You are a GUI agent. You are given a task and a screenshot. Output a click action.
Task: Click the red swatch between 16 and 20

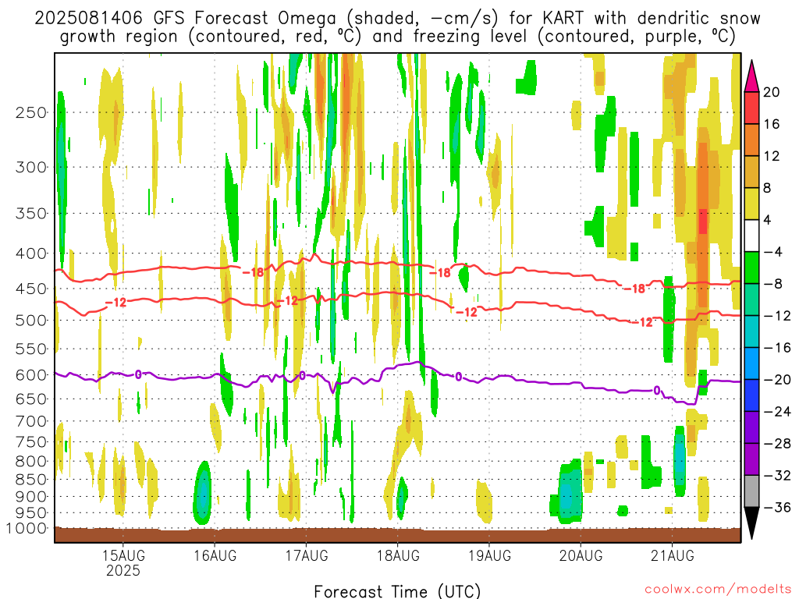pyautogui.click(x=751, y=108)
